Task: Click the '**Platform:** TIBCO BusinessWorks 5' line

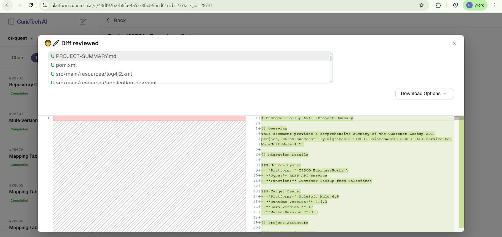Action: click(x=305, y=171)
